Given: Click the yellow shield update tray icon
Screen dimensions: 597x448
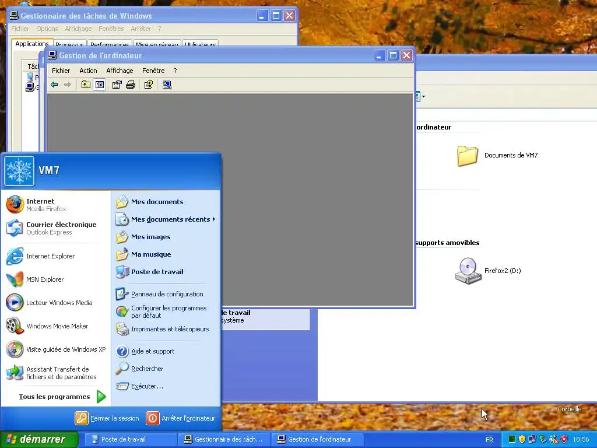Looking at the screenshot, I should click(x=522, y=439).
